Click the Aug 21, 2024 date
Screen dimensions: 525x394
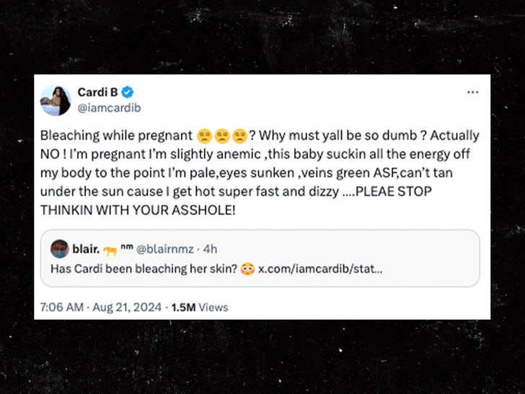tap(126, 306)
